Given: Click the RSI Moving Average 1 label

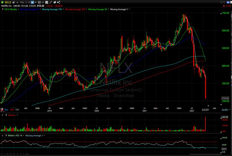Looking at the screenshot, I should tap(34, 135).
